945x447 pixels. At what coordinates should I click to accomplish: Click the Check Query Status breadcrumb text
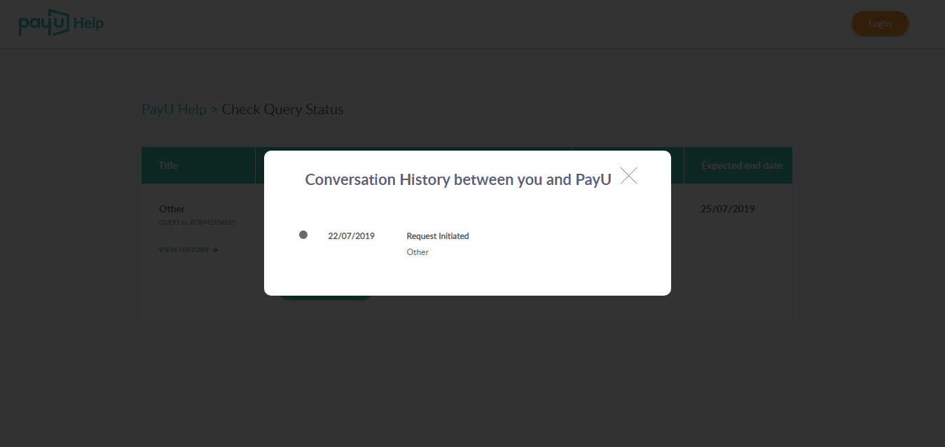pyautogui.click(x=282, y=109)
